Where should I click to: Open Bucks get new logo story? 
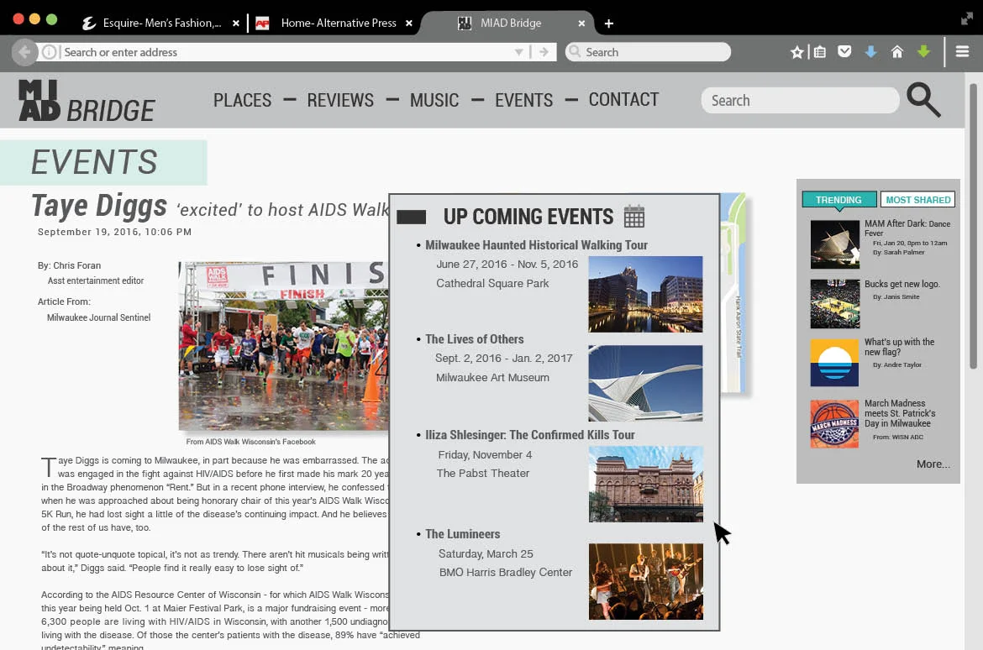[x=902, y=284]
